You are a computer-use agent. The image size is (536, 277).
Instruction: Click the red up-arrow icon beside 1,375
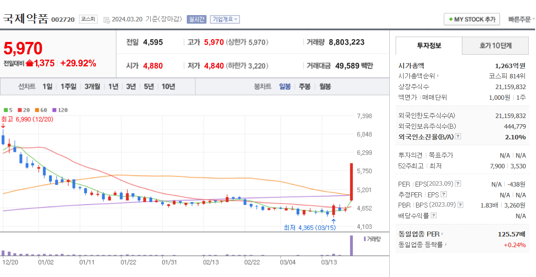tap(29, 63)
